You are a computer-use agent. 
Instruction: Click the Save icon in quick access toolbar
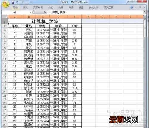pos(13,2)
